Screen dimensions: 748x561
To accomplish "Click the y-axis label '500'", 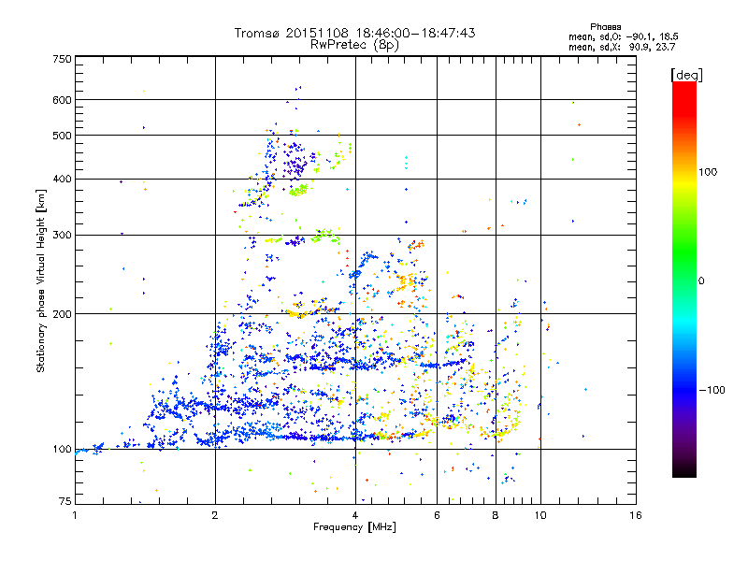I will tap(62, 136).
